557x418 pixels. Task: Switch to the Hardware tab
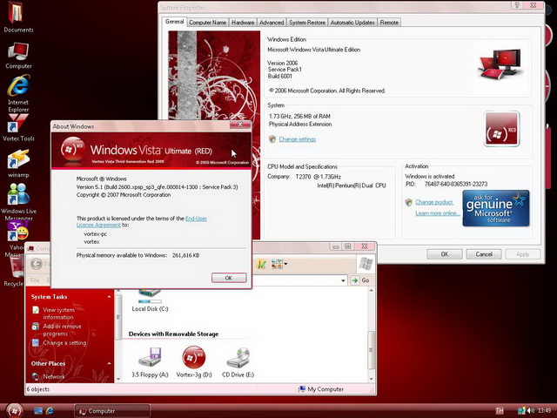[243, 23]
